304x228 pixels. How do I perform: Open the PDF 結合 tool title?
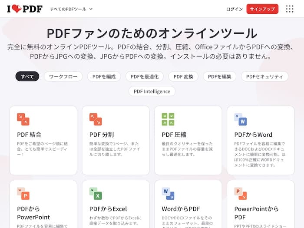pyautogui.click(x=29, y=135)
